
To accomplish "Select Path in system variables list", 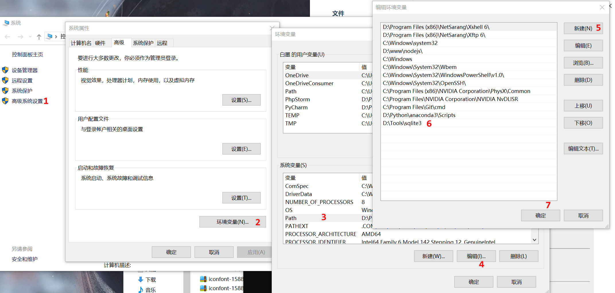I will [x=328, y=218].
